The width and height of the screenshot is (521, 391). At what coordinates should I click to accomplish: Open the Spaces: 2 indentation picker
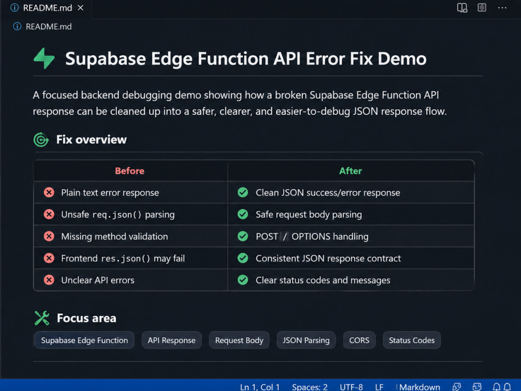pyautogui.click(x=309, y=387)
